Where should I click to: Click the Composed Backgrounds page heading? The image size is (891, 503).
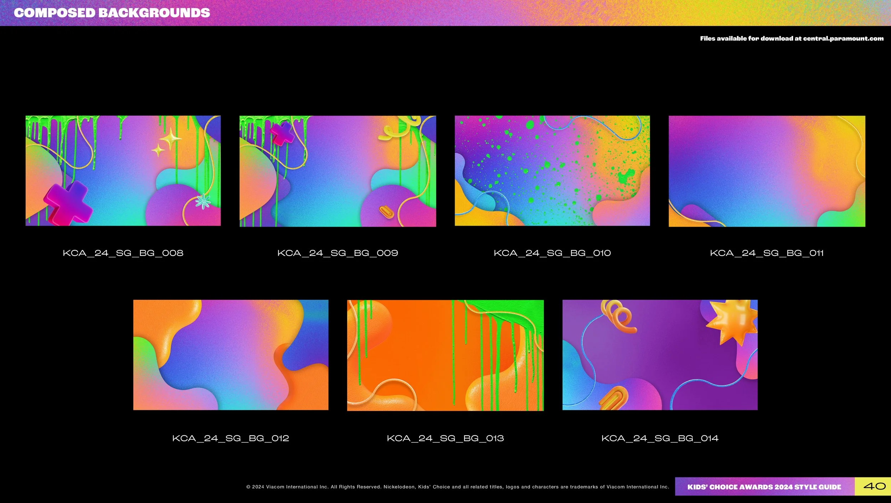coord(112,13)
